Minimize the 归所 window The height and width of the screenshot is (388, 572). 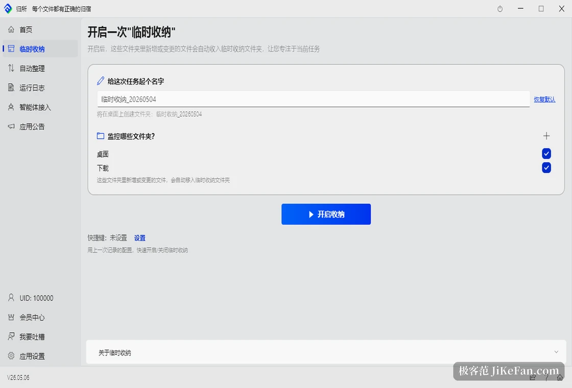520,8
